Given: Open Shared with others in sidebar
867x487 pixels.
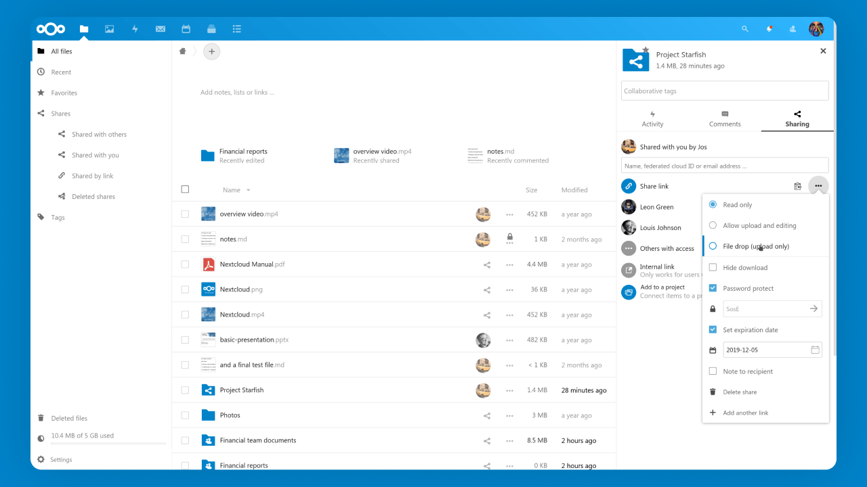Looking at the screenshot, I should pyautogui.click(x=99, y=135).
